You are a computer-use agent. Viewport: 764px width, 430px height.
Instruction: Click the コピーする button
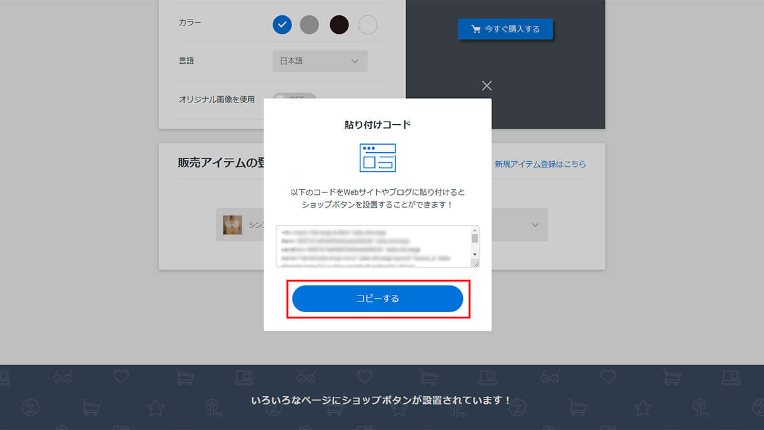coord(378,299)
